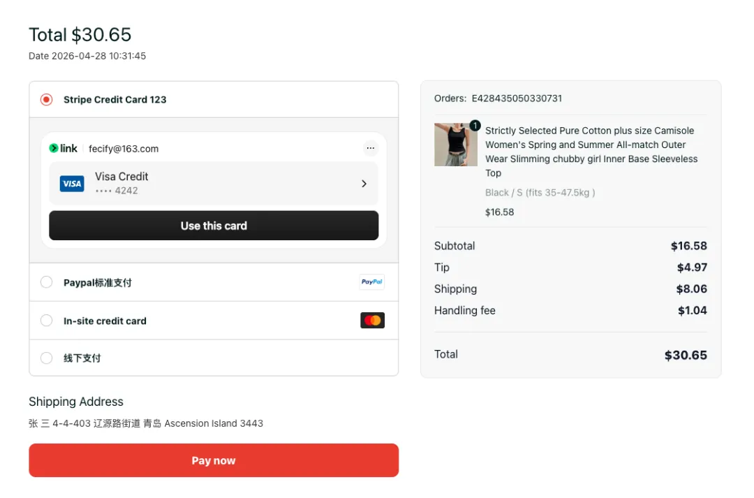
Task: Click the Visa card logo
Action: 72,184
